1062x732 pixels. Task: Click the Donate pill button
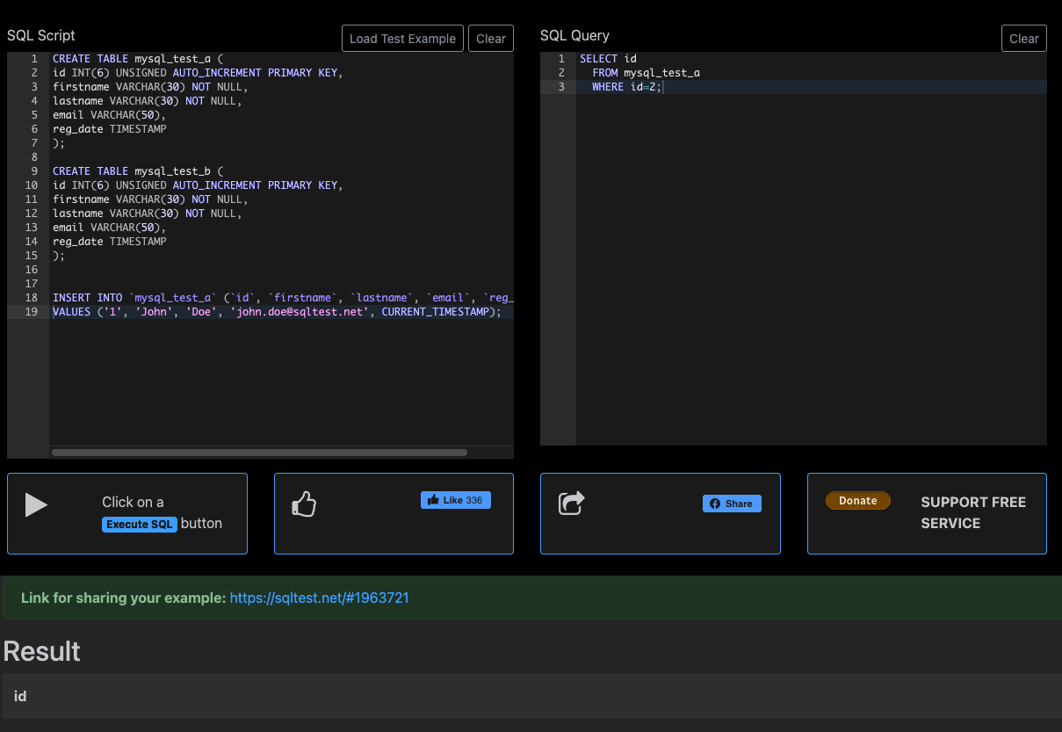pos(858,500)
